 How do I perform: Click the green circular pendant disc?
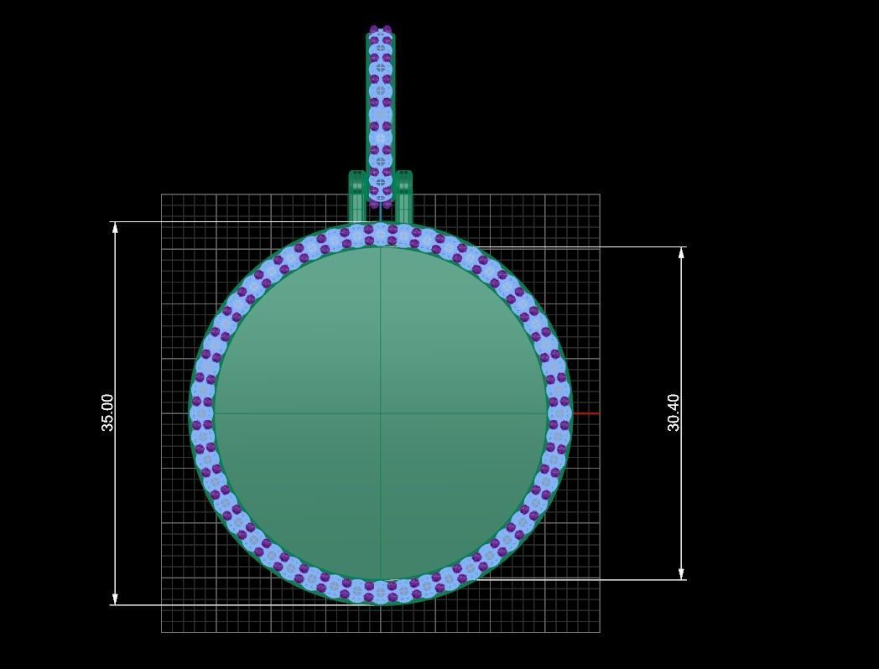click(x=381, y=413)
